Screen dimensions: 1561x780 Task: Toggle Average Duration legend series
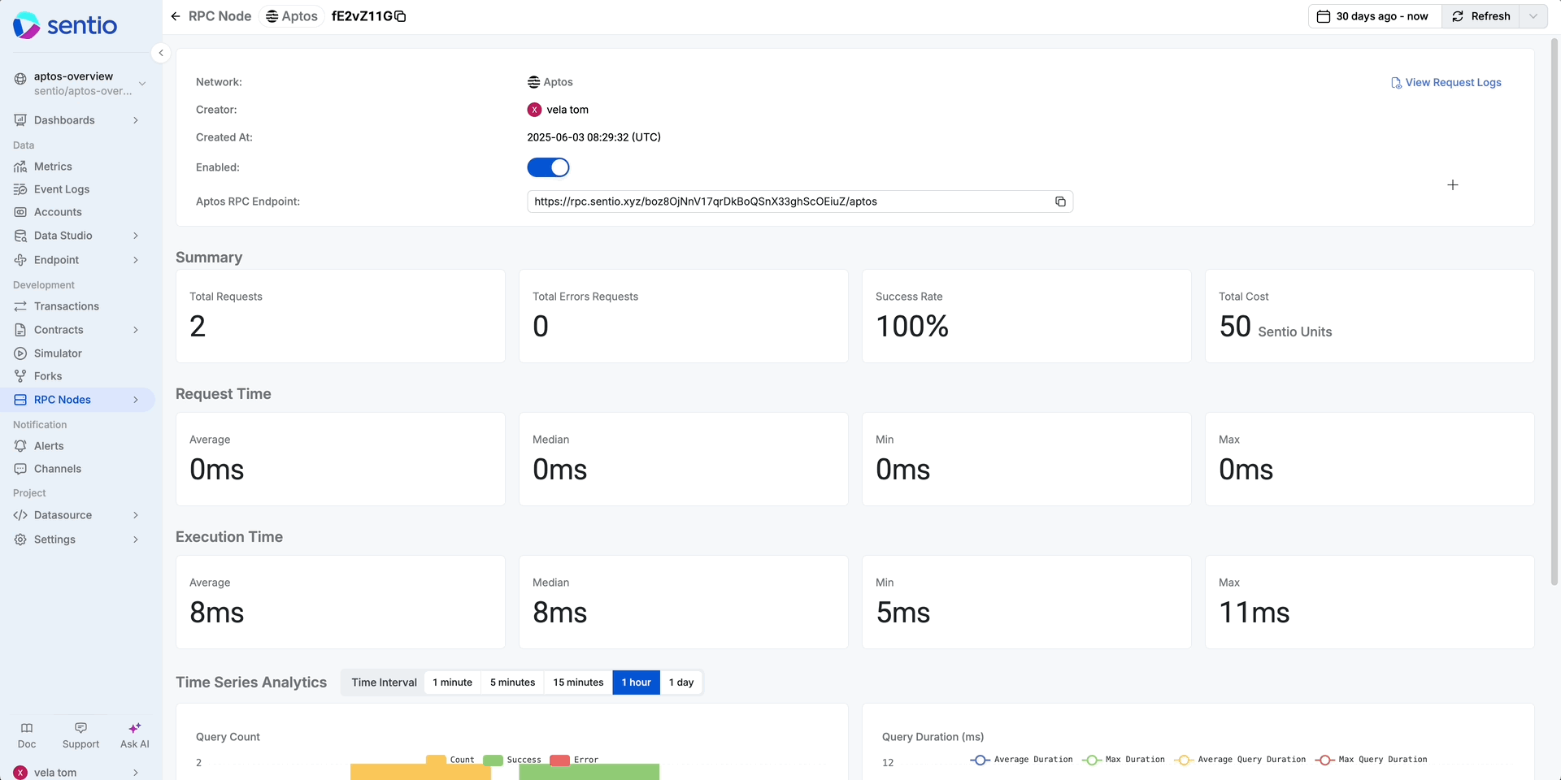pyautogui.click(x=1021, y=760)
